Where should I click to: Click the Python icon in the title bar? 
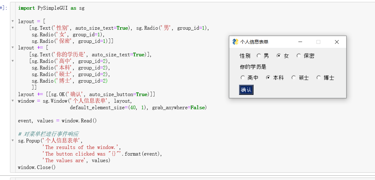click(236, 42)
